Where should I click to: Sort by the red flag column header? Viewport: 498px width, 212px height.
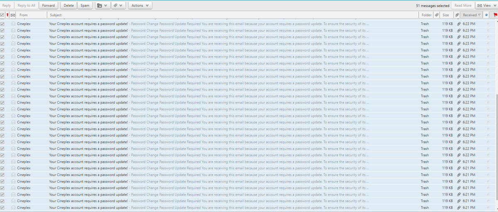[495, 15]
